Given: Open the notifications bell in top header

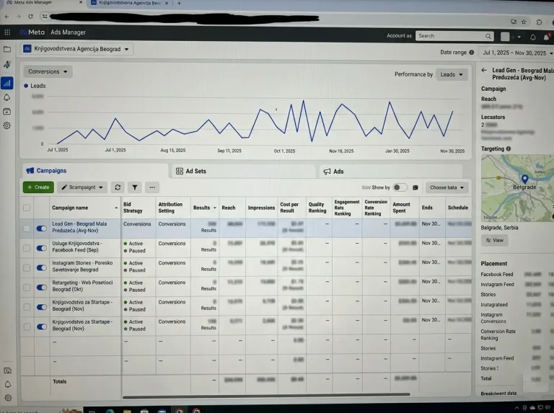Looking at the screenshot, I should coord(533,37).
